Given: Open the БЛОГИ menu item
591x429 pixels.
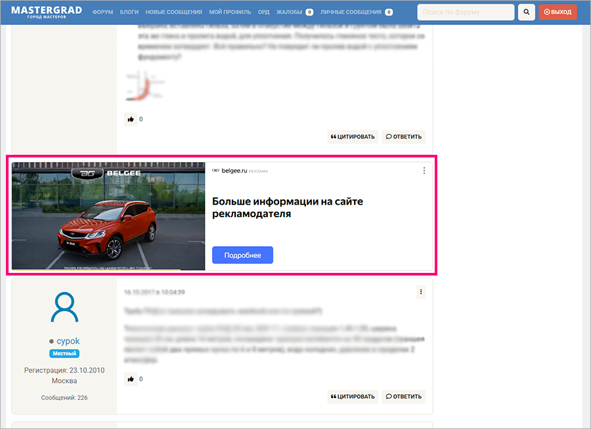Looking at the screenshot, I should pos(129,12).
